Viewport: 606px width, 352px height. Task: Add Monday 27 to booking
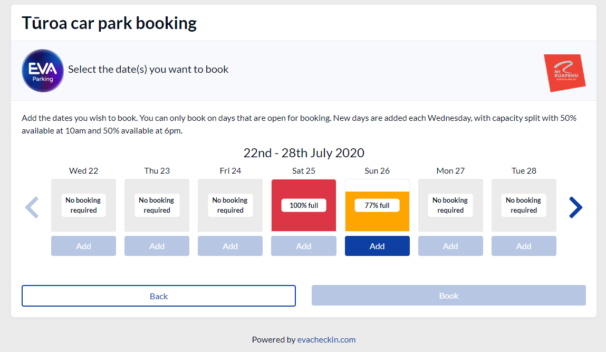(450, 246)
